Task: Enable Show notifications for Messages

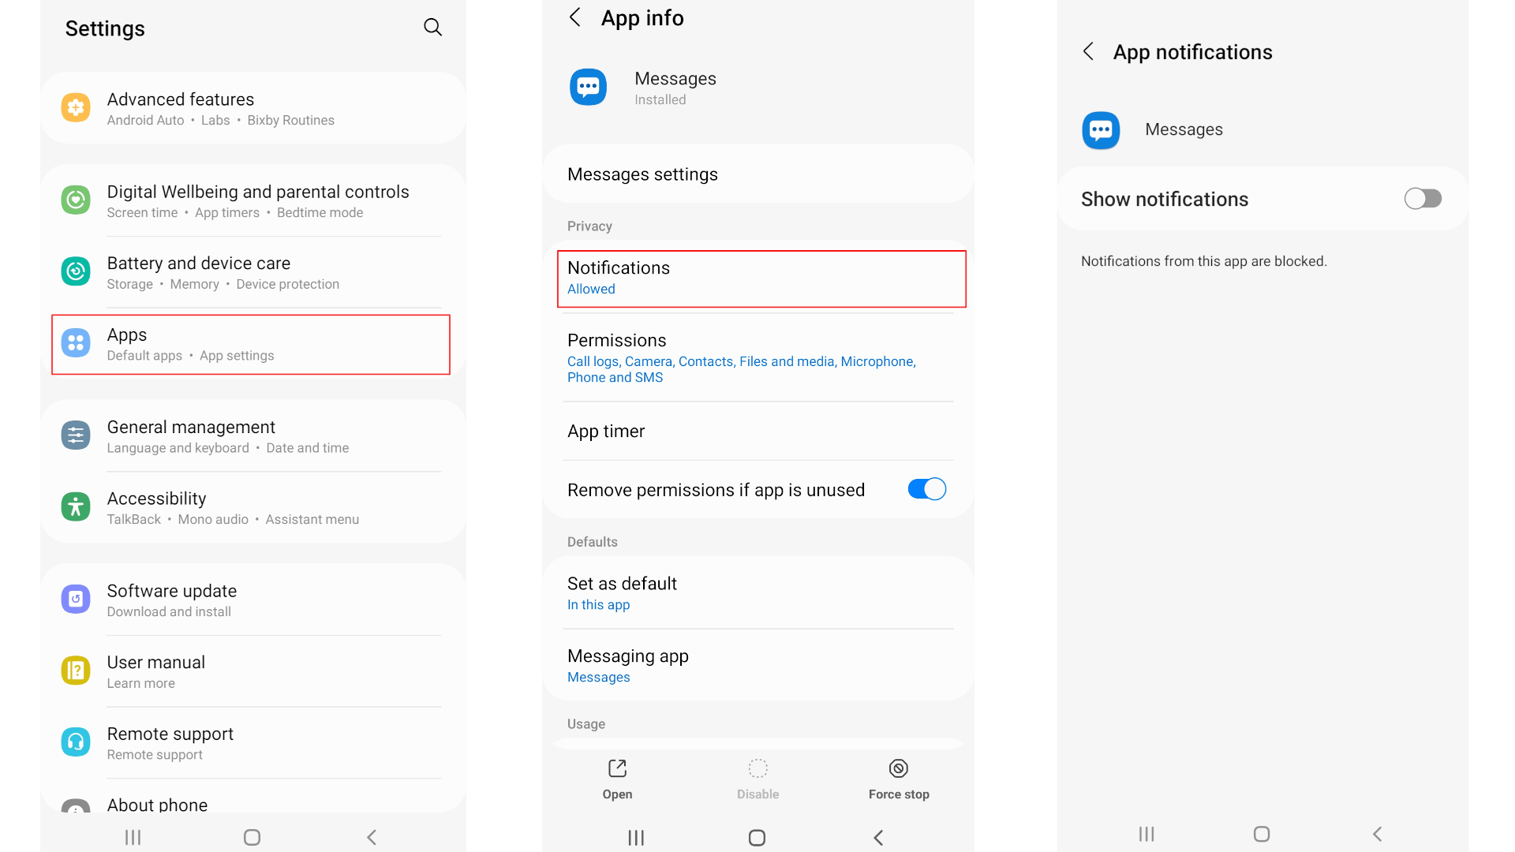Action: point(1422,198)
